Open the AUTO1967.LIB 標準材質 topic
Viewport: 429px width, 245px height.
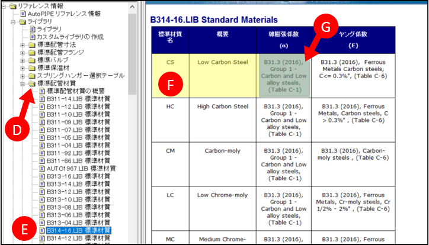[81, 169]
